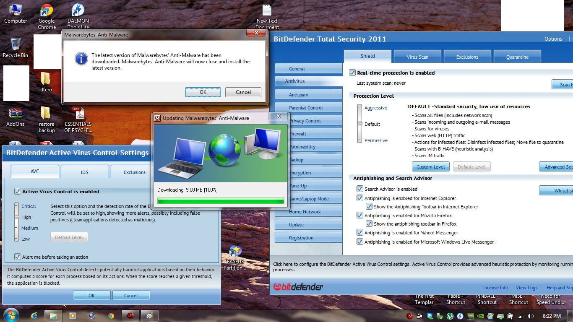Toggle Alert me before taking an action
The image size is (573, 322).
click(x=18, y=257)
